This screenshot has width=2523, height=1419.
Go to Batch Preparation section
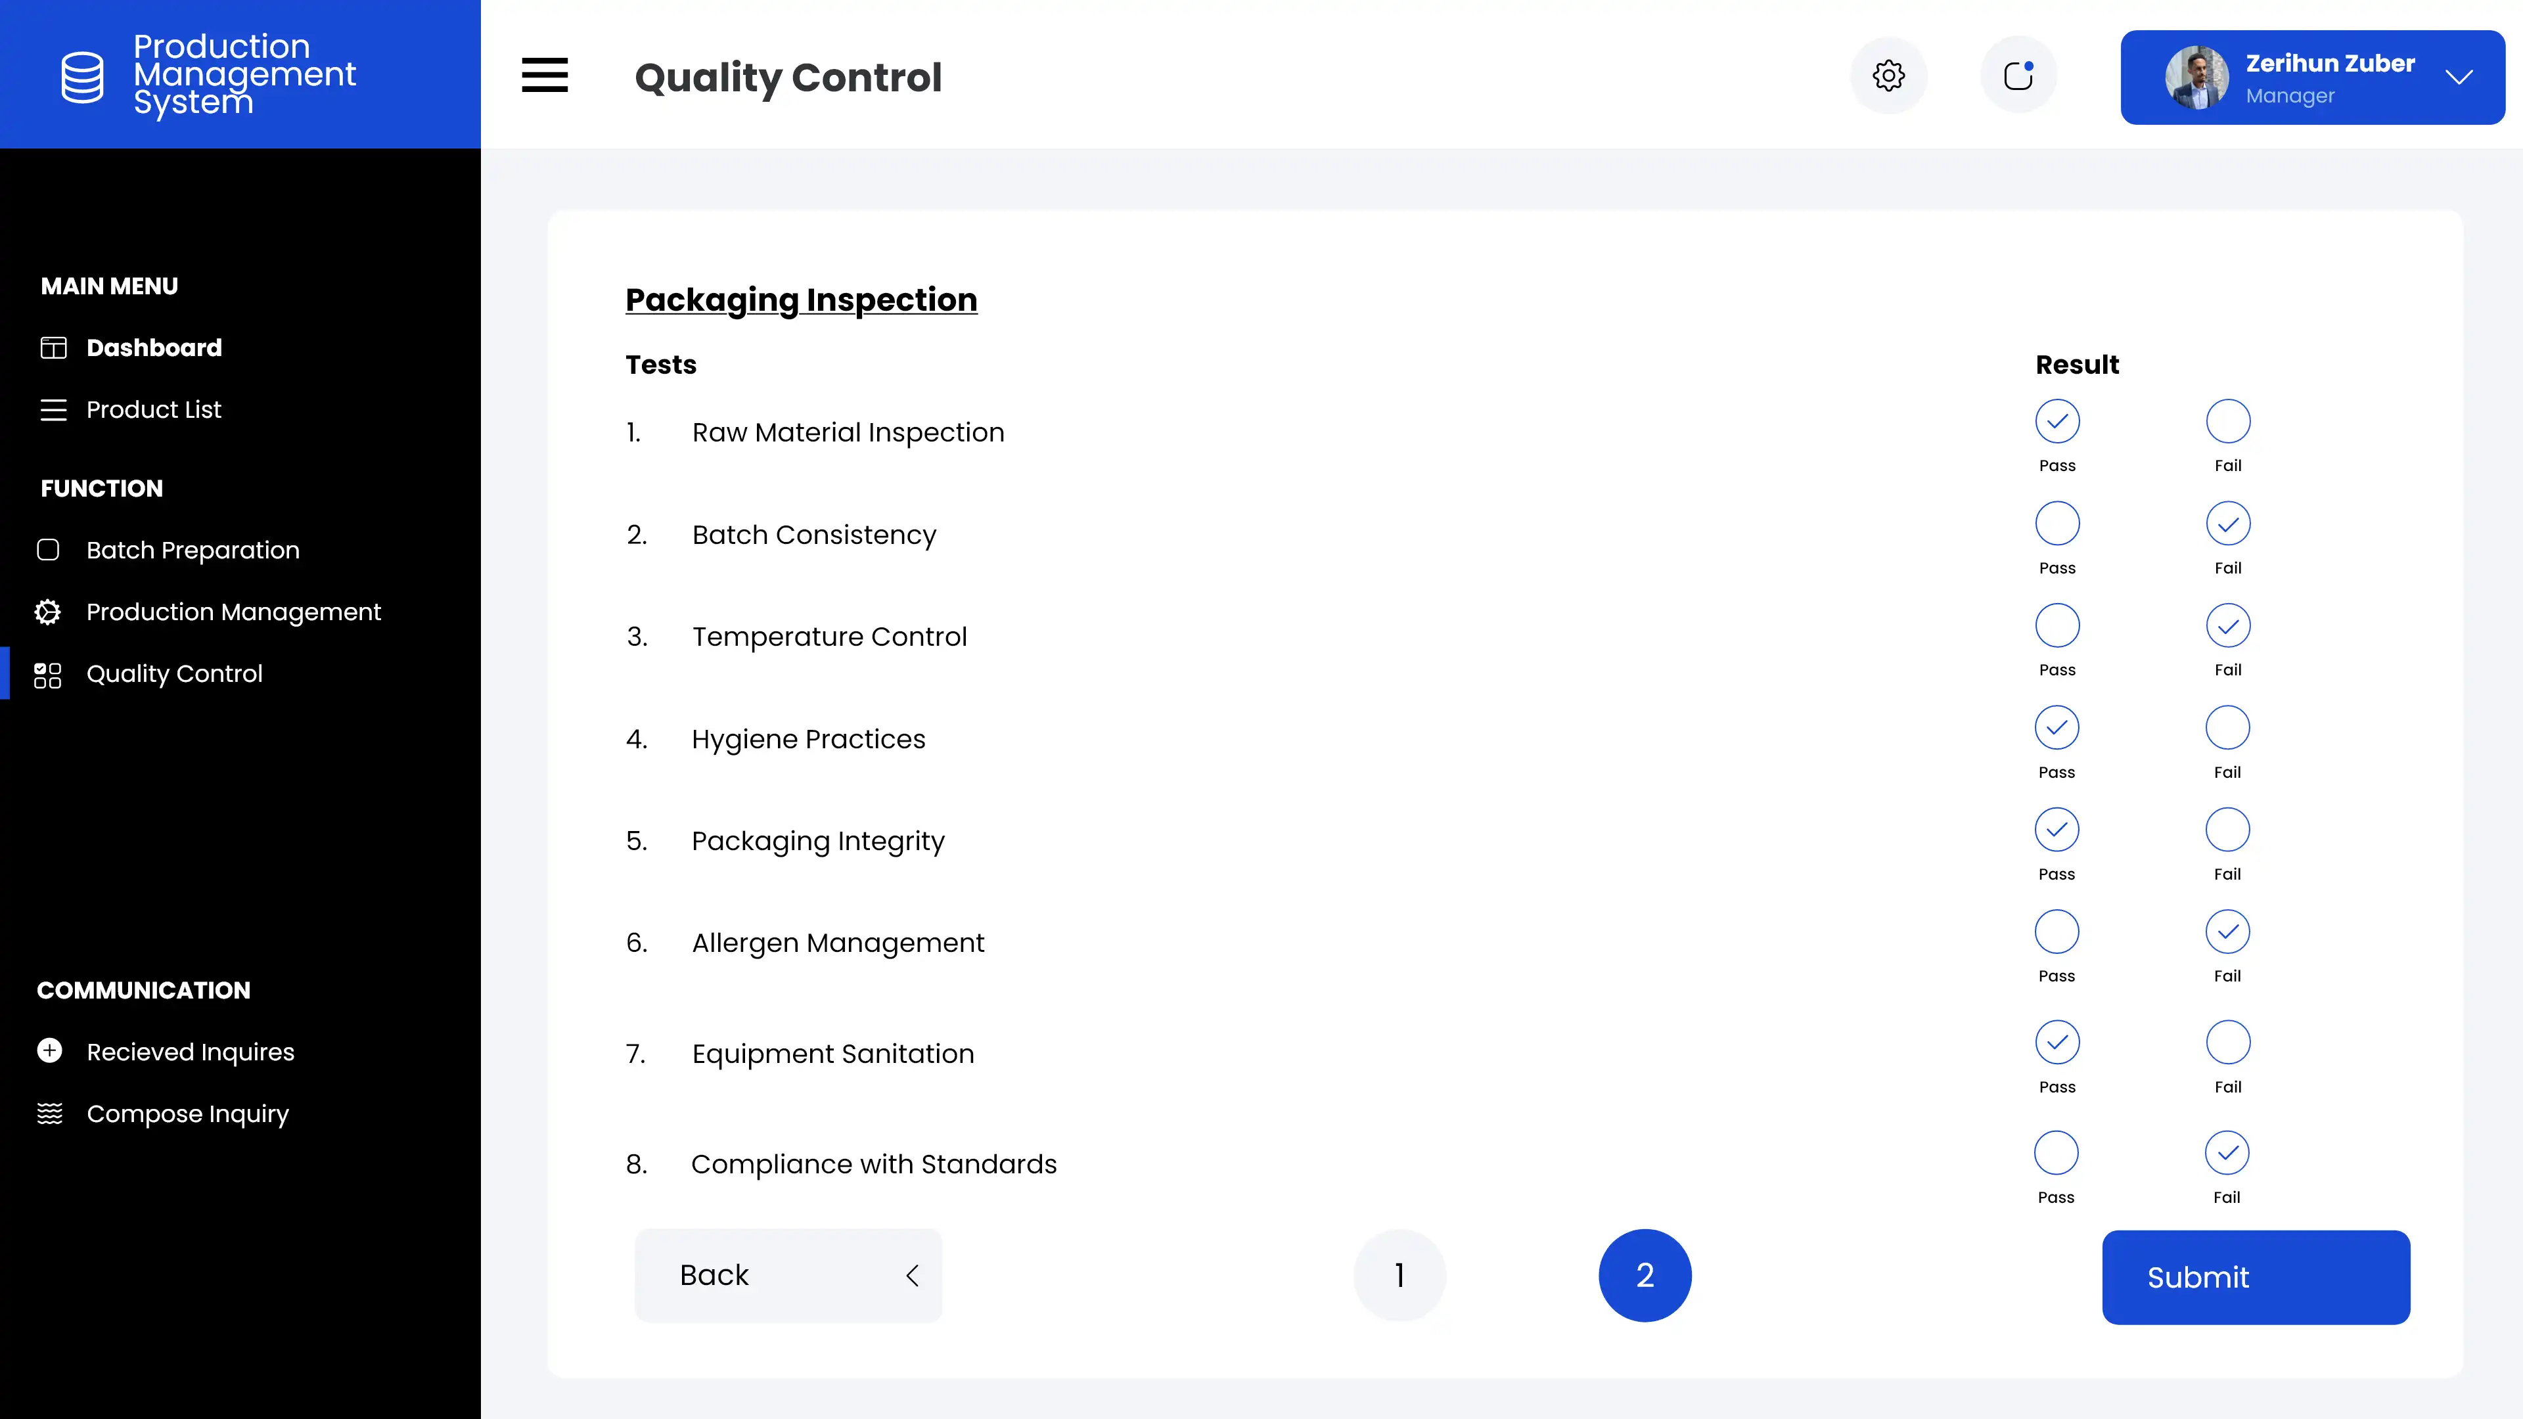(193, 551)
